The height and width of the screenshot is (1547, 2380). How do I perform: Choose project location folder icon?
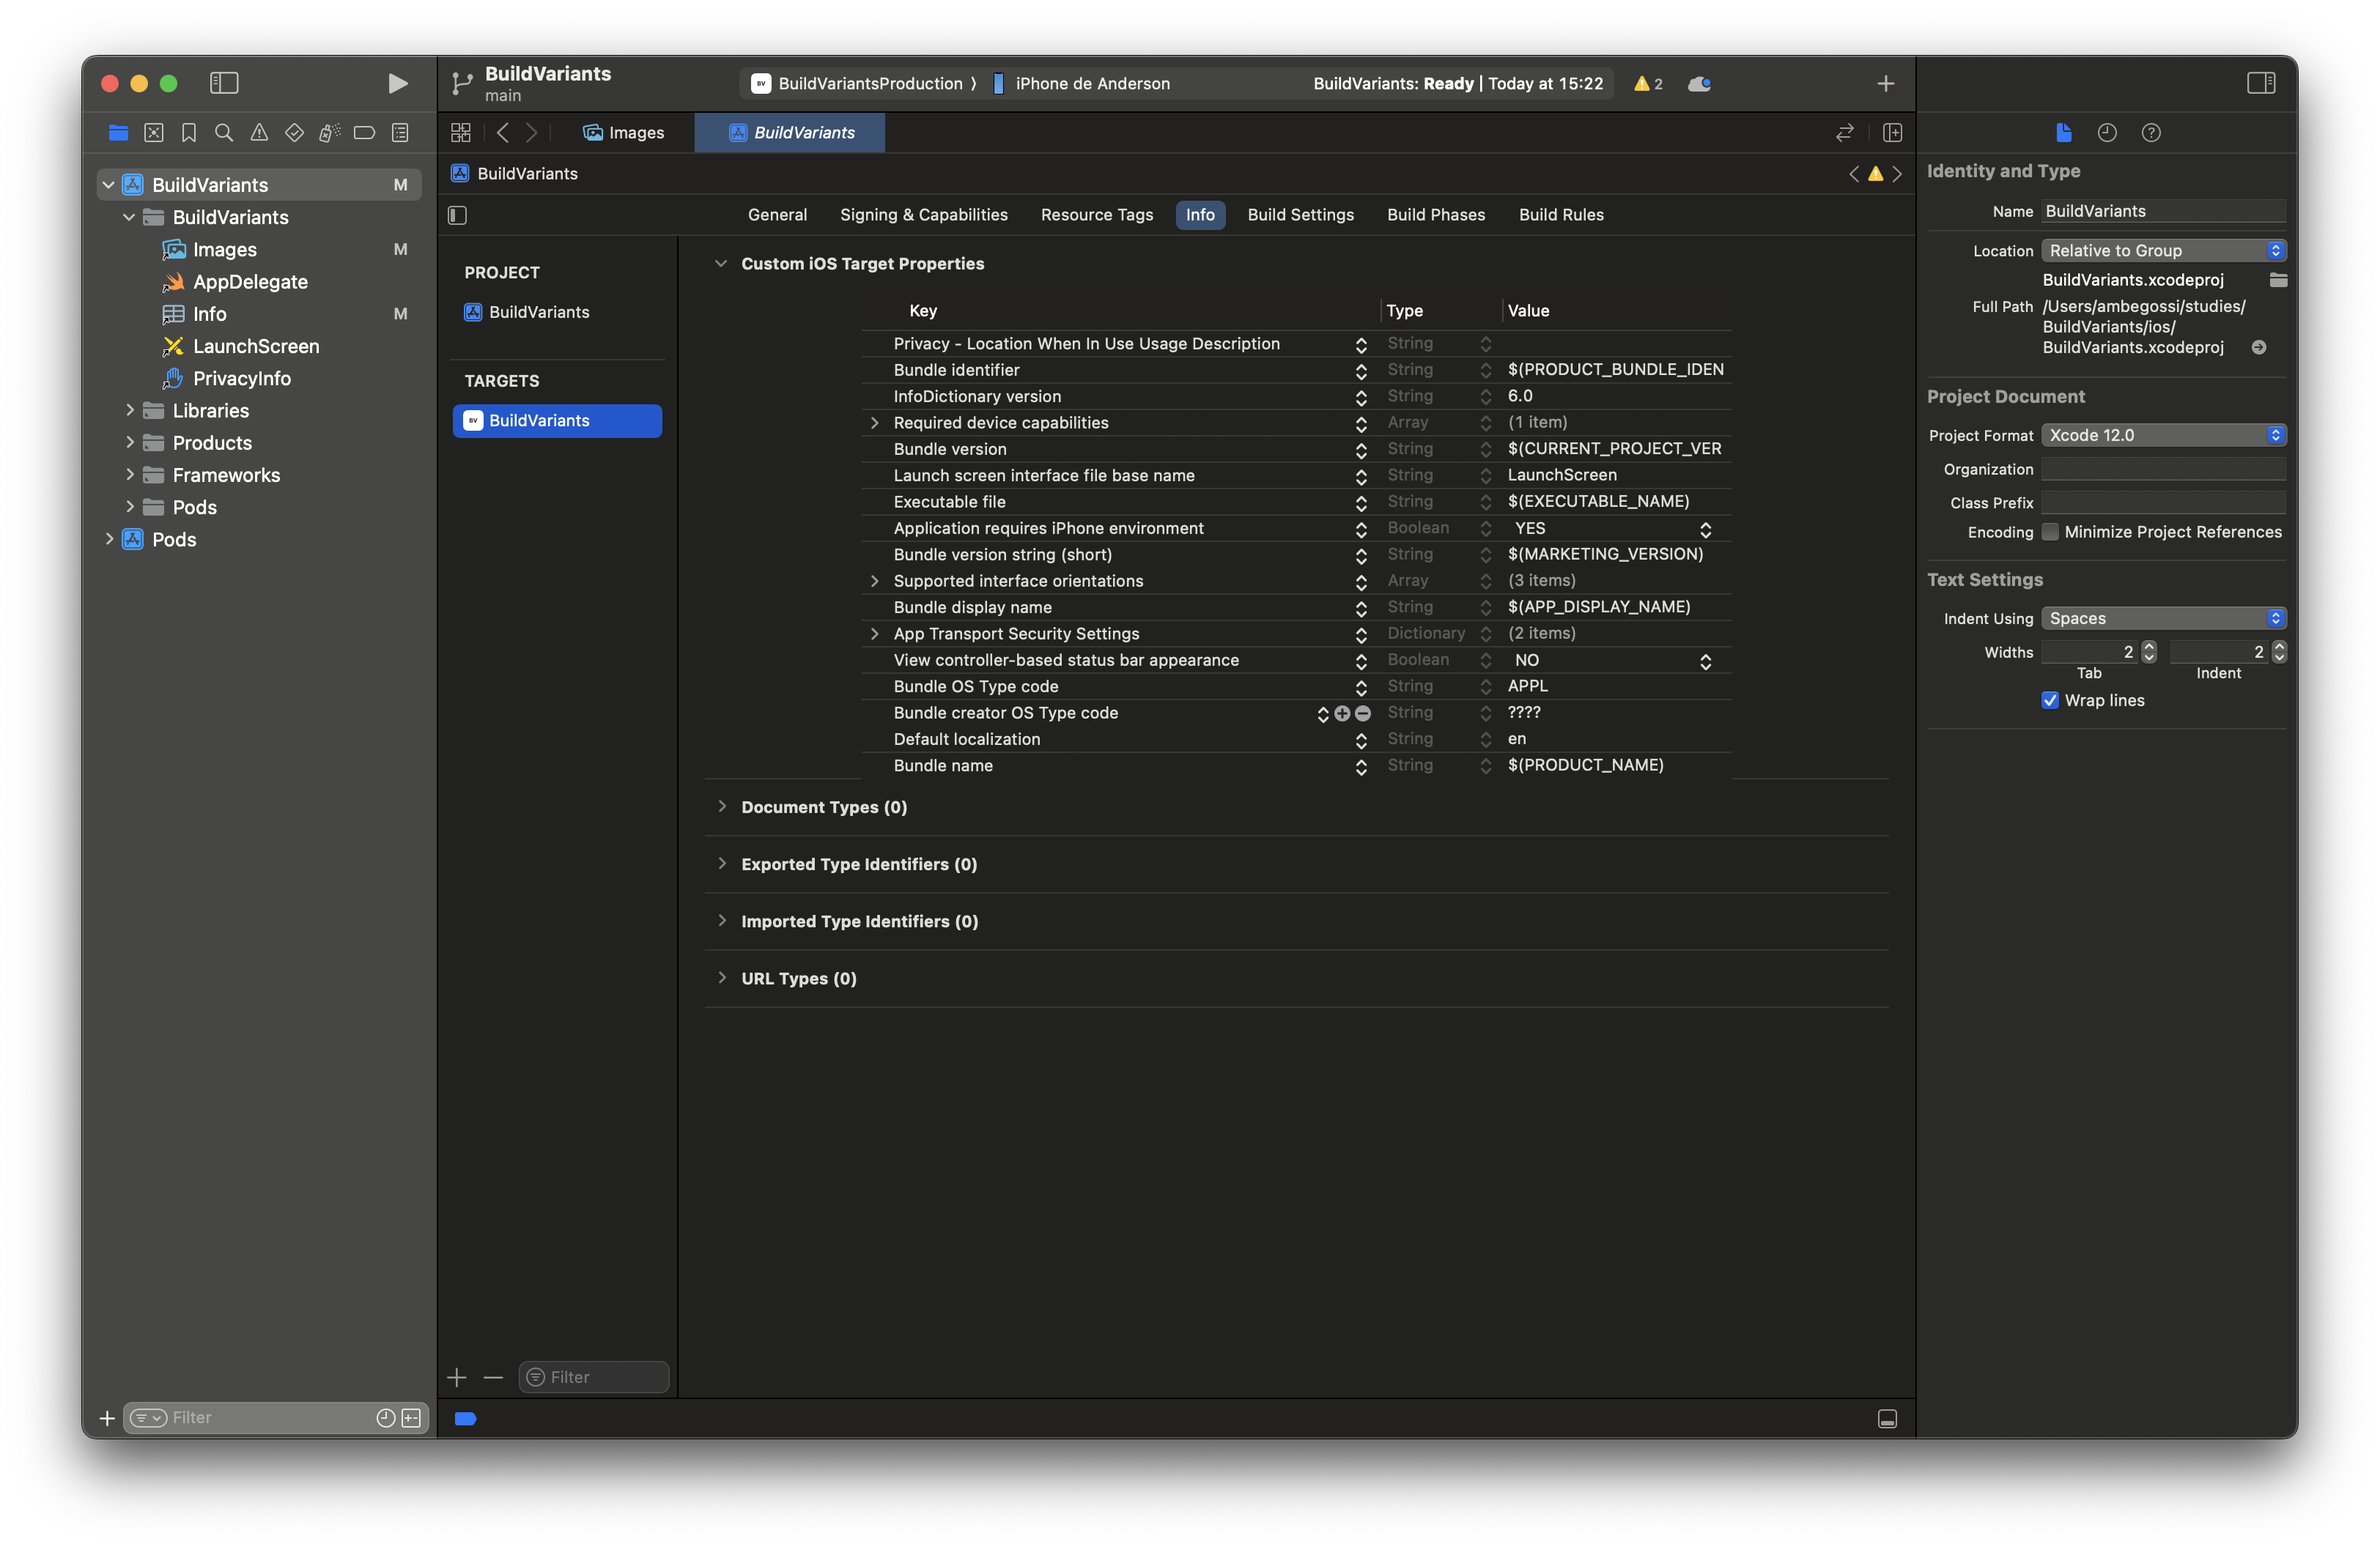click(x=2278, y=280)
